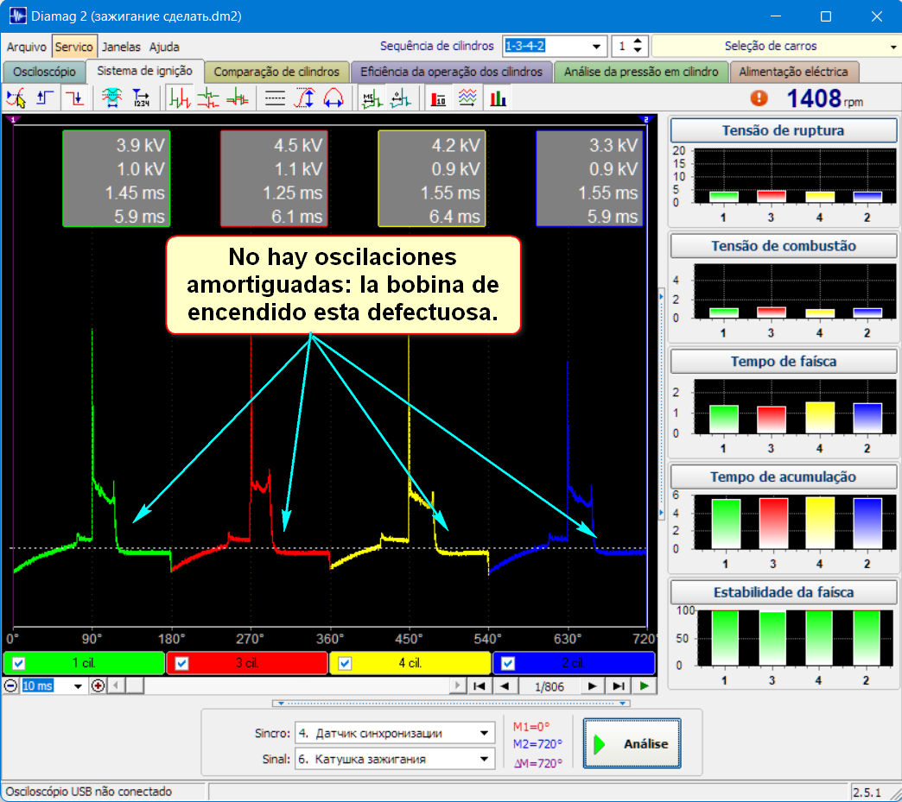The image size is (902, 802).
Task: Start playback with green play arrow
Action: tap(645, 685)
